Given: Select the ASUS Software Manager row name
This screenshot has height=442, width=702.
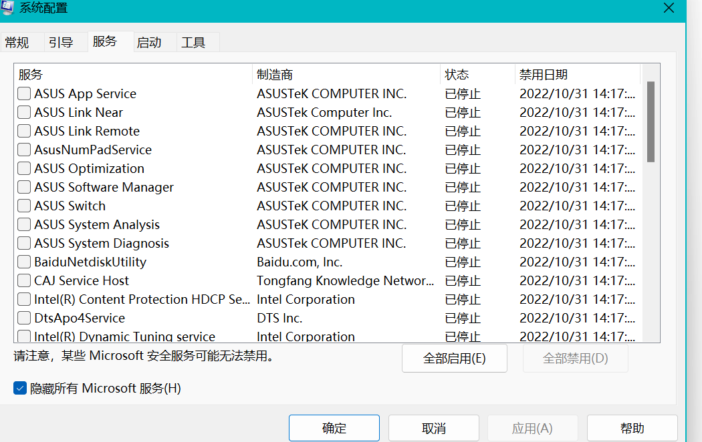Looking at the screenshot, I should coord(104,187).
